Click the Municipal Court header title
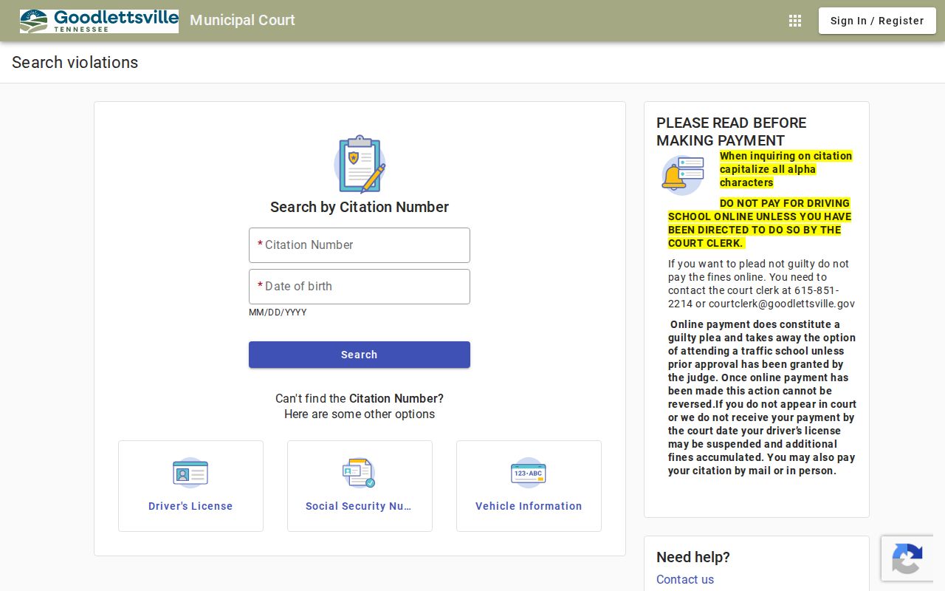 (242, 21)
